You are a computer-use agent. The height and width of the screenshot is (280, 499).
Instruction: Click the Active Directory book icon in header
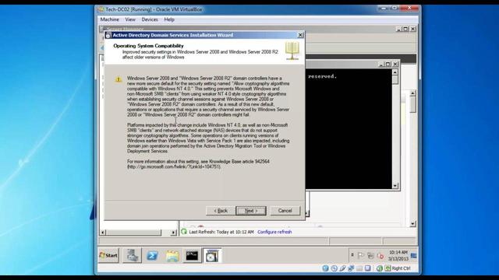click(292, 51)
